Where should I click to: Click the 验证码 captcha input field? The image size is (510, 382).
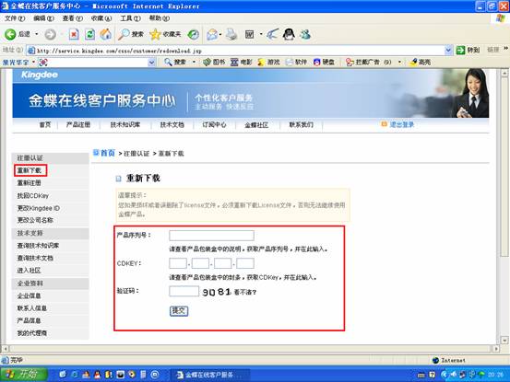click(x=184, y=291)
